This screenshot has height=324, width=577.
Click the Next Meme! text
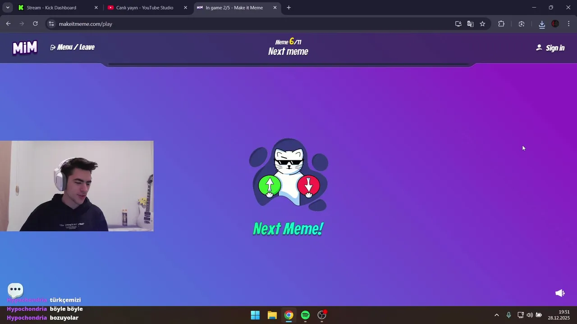pyautogui.click(x=288, y=229)
